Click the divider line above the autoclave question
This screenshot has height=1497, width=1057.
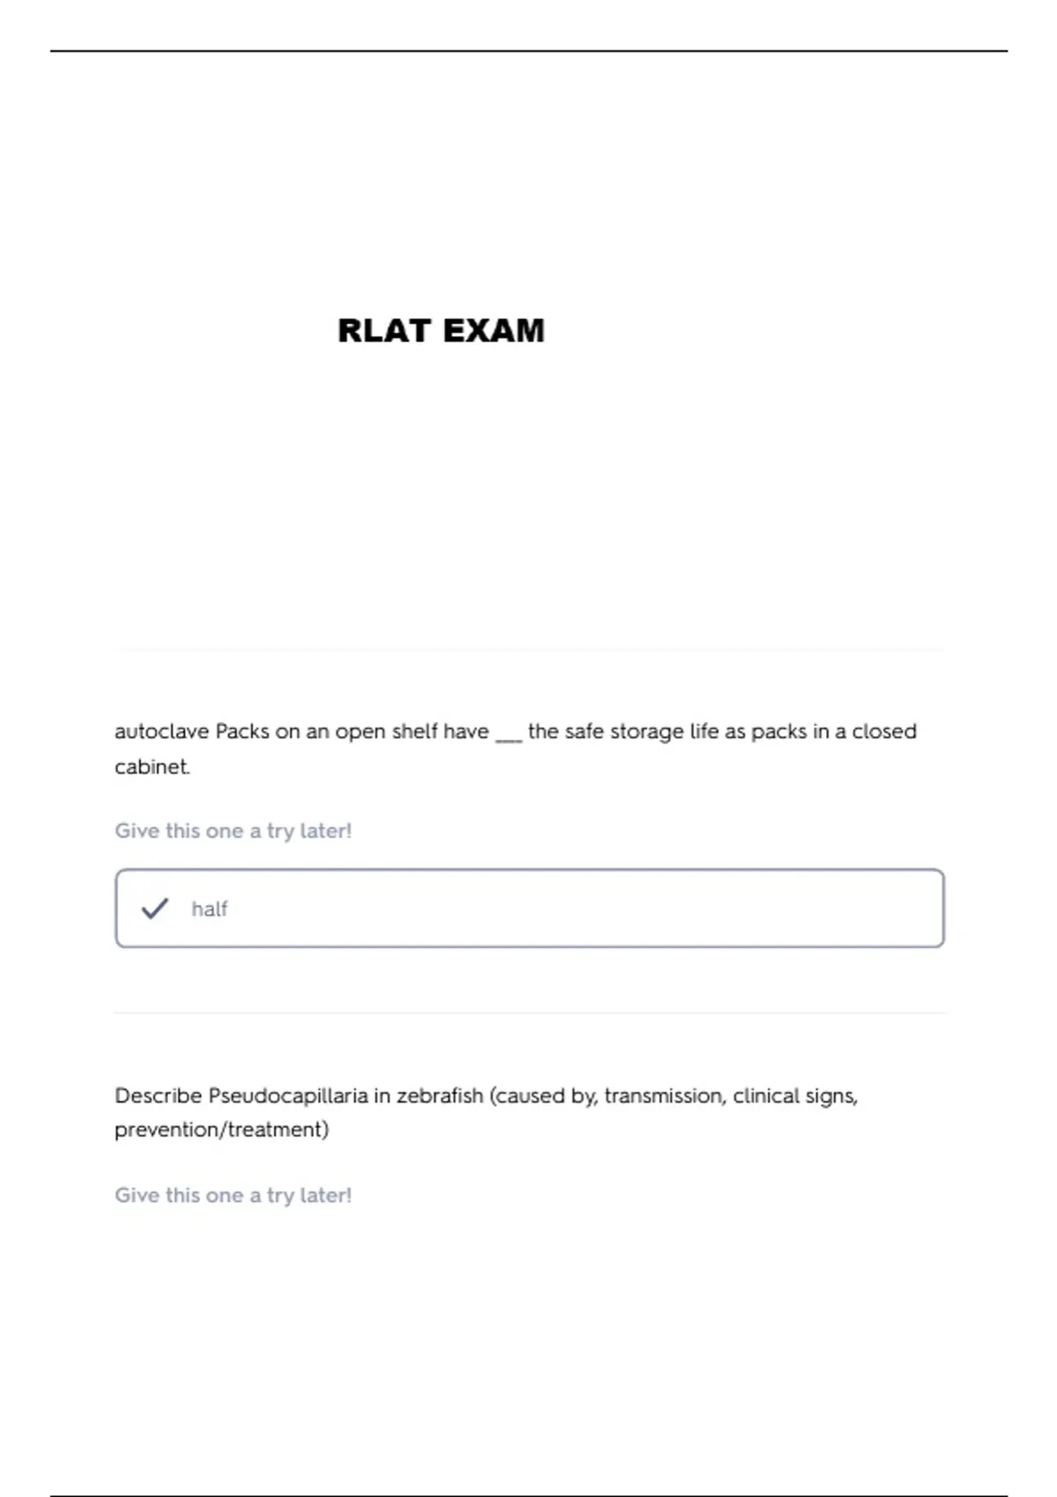coord(529,650)
